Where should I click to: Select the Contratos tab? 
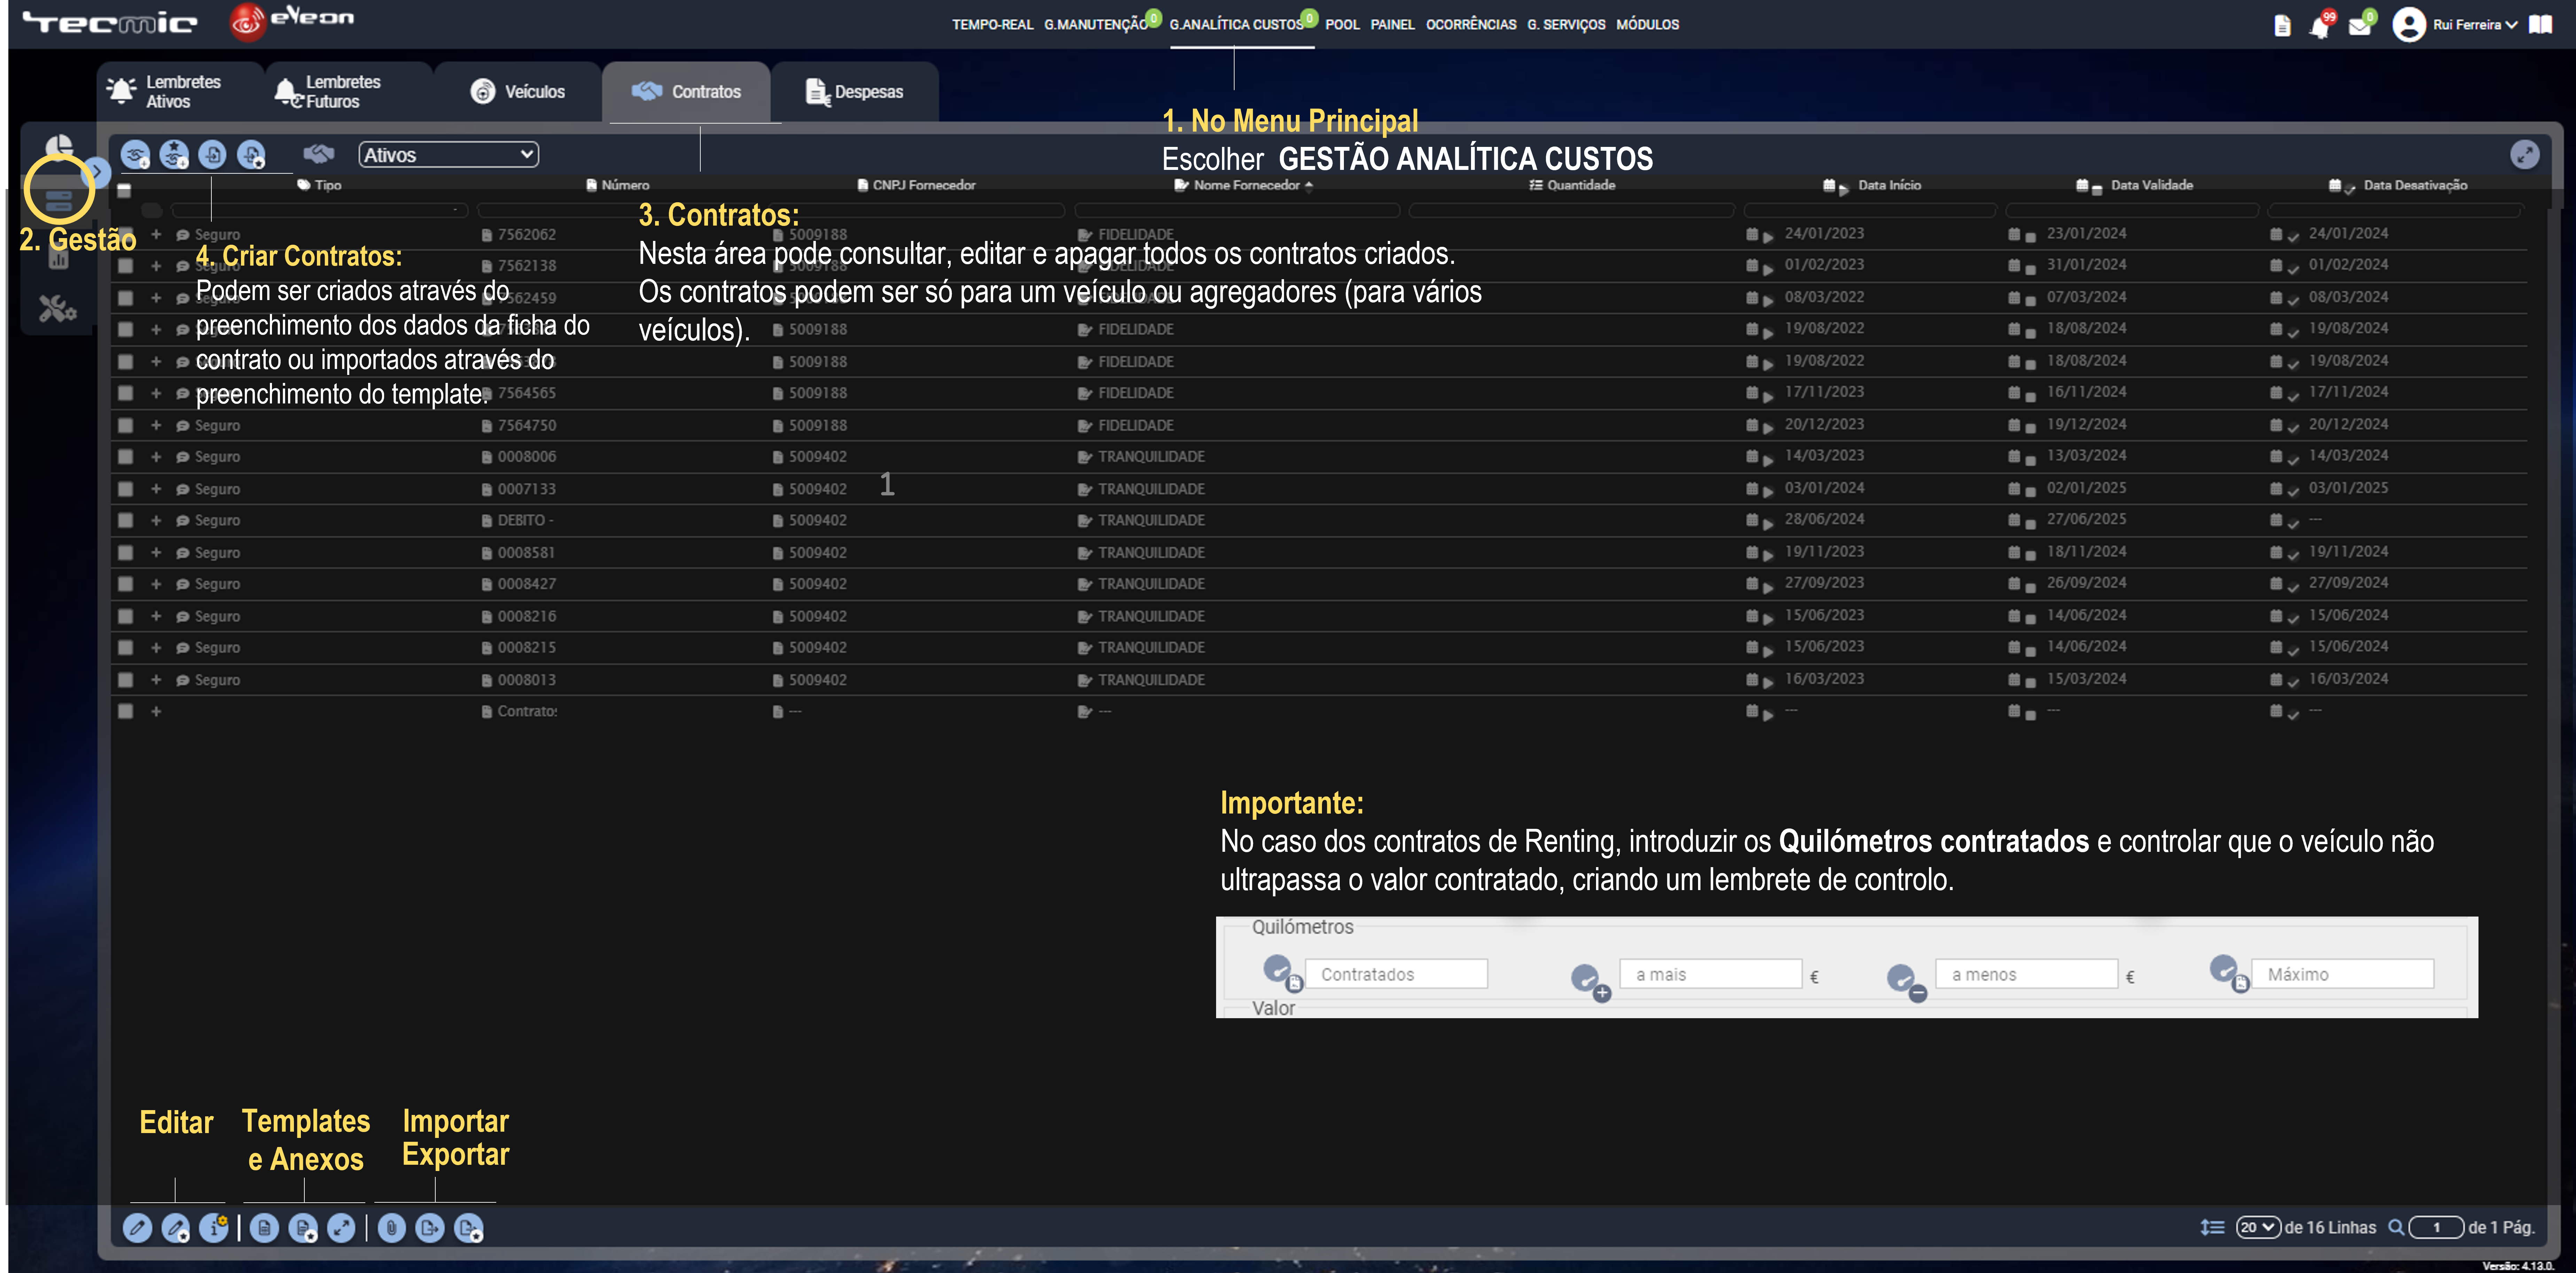click(x=686, y=92)
